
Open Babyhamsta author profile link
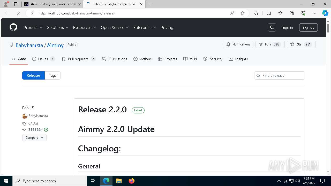click(x=38, y=116)
